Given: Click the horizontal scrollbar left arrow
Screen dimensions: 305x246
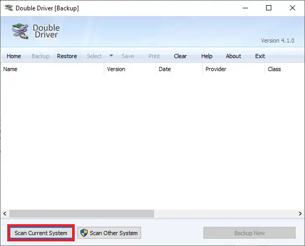Looking at the screenshot, I should pyautogui.click(x=5, y=213).
